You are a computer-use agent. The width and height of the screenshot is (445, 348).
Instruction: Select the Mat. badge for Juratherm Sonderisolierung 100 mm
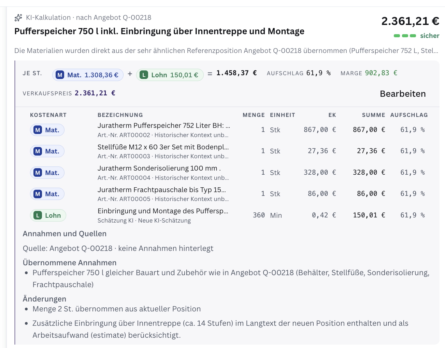(x=47, y=173)
